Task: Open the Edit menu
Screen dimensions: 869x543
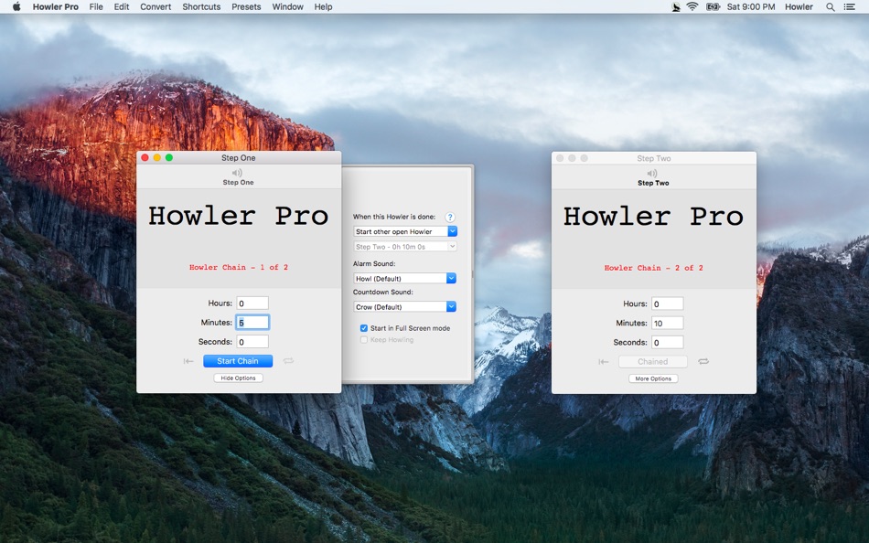Action: coord(122,6)
